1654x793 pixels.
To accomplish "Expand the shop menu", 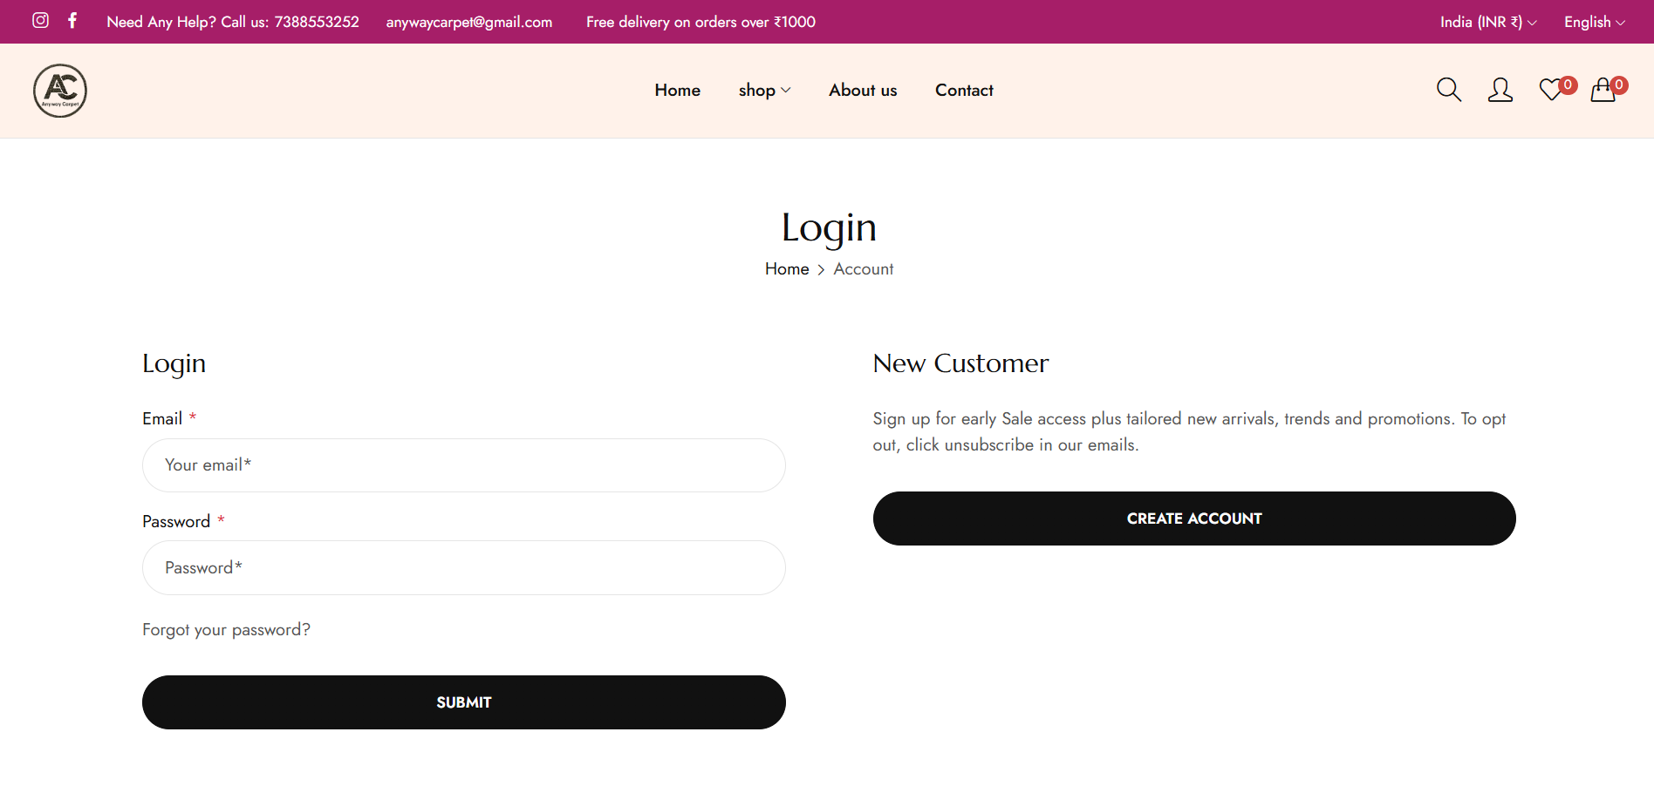I will tap(764, 91).
